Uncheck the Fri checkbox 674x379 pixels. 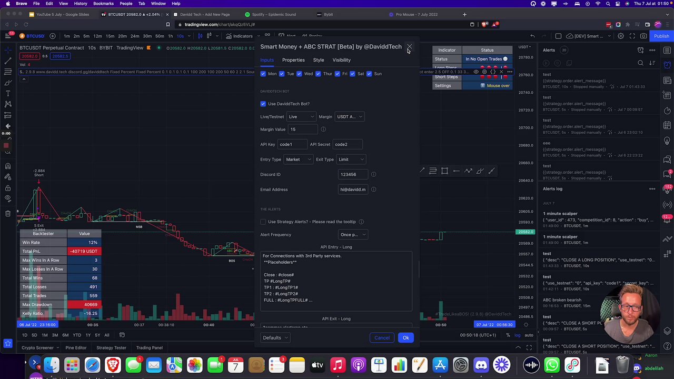point(337,74)
